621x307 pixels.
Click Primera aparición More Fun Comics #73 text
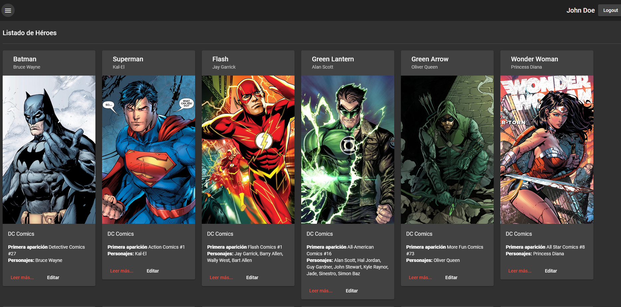click(x=444, y=250)
